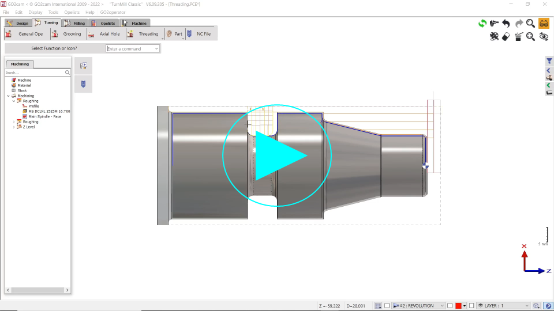This screenshot has width=554, height=311.
Task: Open the Enter a command dropdown
Action: tap(156, 49)
